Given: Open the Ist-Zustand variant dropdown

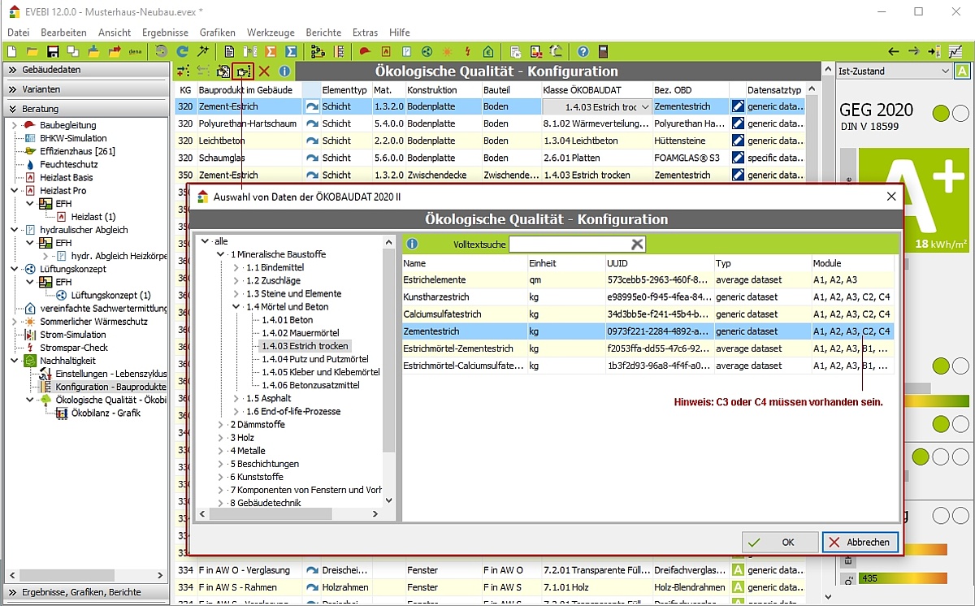Looking at the screenshot, I should pos(944,71).
